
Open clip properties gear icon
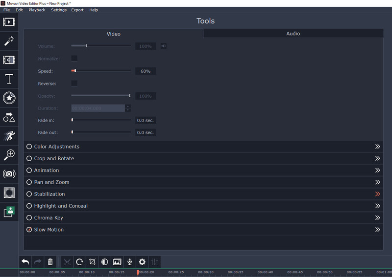point(142,262)
